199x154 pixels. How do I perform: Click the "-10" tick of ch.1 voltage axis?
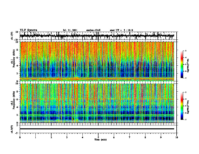click(x=16, y=40)
